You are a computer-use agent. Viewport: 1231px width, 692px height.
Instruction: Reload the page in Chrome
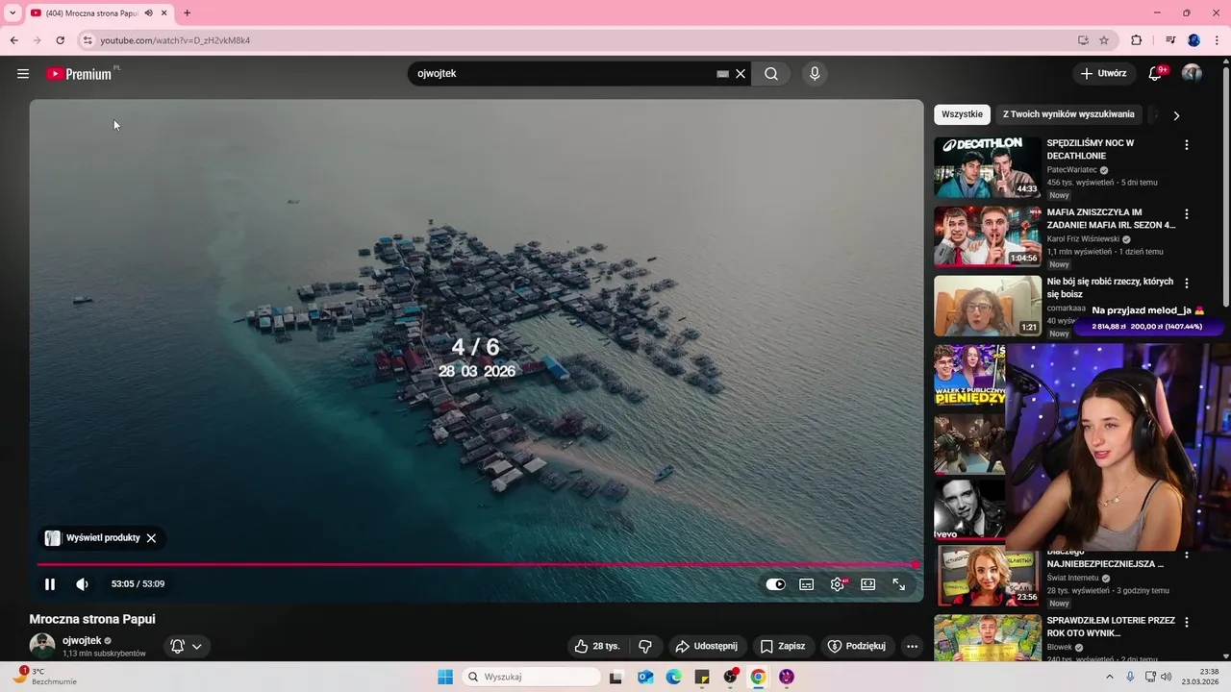pyautogui.click(x=60, y=40)
